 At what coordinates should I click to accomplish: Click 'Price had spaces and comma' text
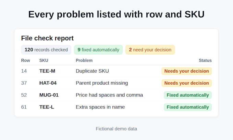tap(109, 95)
